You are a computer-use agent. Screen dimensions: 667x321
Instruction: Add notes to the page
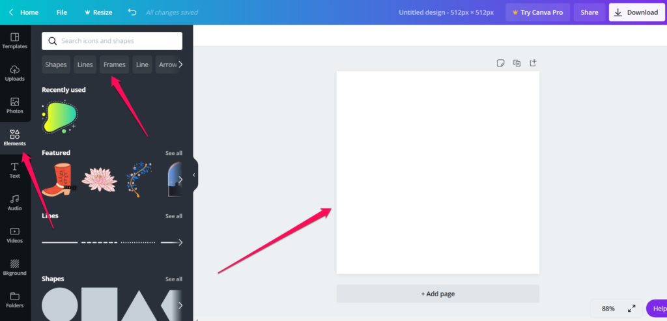click(x=501, y=63)
